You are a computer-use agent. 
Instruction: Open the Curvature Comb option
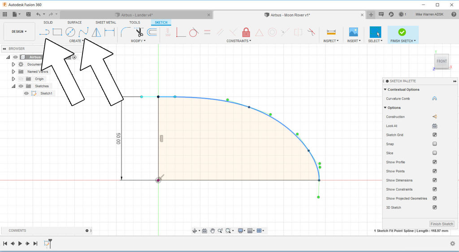[434, 98]
